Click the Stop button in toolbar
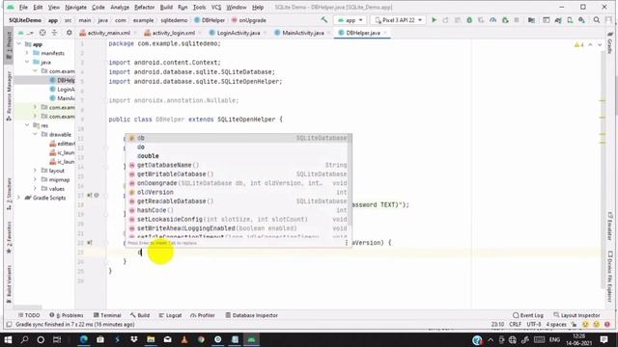The height and width of the screenshot is (347, 618). pos(517,19)
